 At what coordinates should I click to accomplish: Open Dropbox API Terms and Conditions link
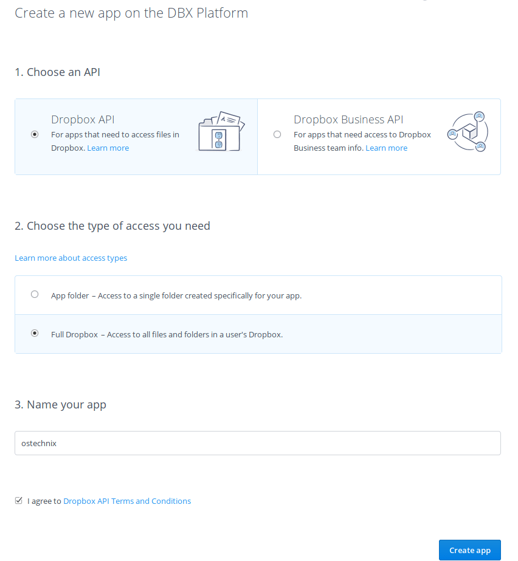coord(127,501)
